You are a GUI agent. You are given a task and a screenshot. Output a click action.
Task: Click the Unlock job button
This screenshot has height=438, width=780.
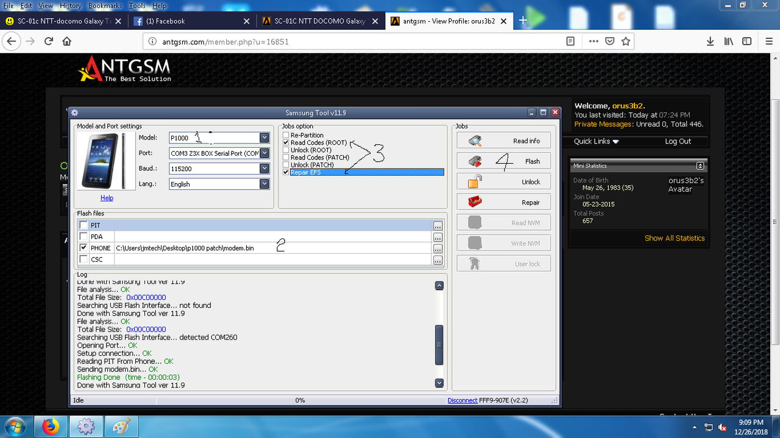[x=504, y=182]
